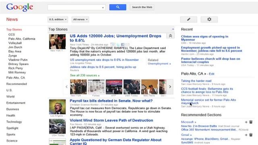Show previous images in story carousel

click(x=67, y=87)
